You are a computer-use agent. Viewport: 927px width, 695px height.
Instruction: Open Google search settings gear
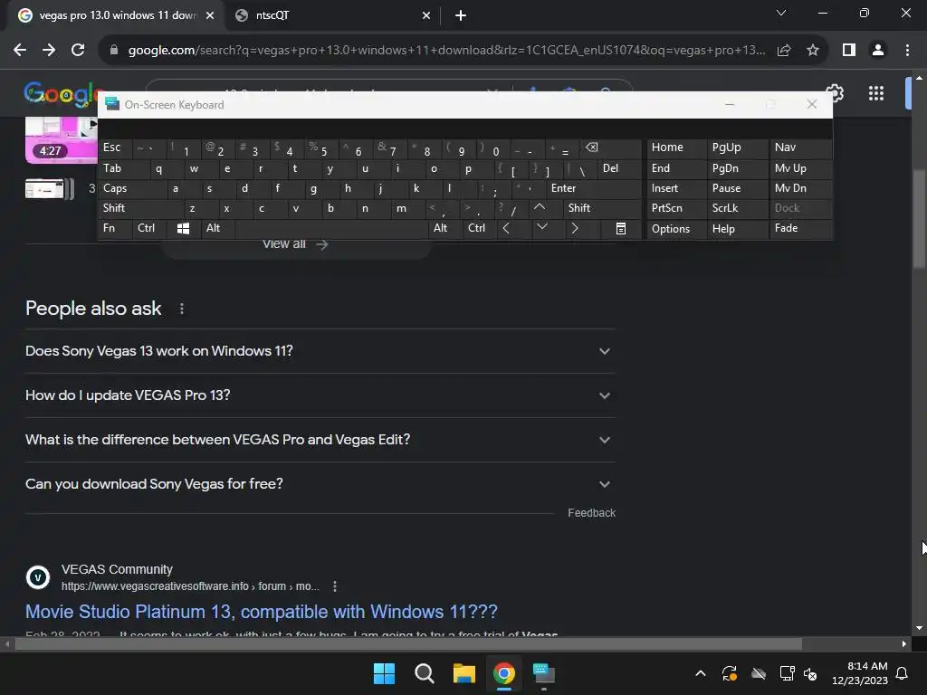click(x=836, y=92)
